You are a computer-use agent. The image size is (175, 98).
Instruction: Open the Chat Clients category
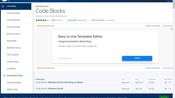pos(13,55)
